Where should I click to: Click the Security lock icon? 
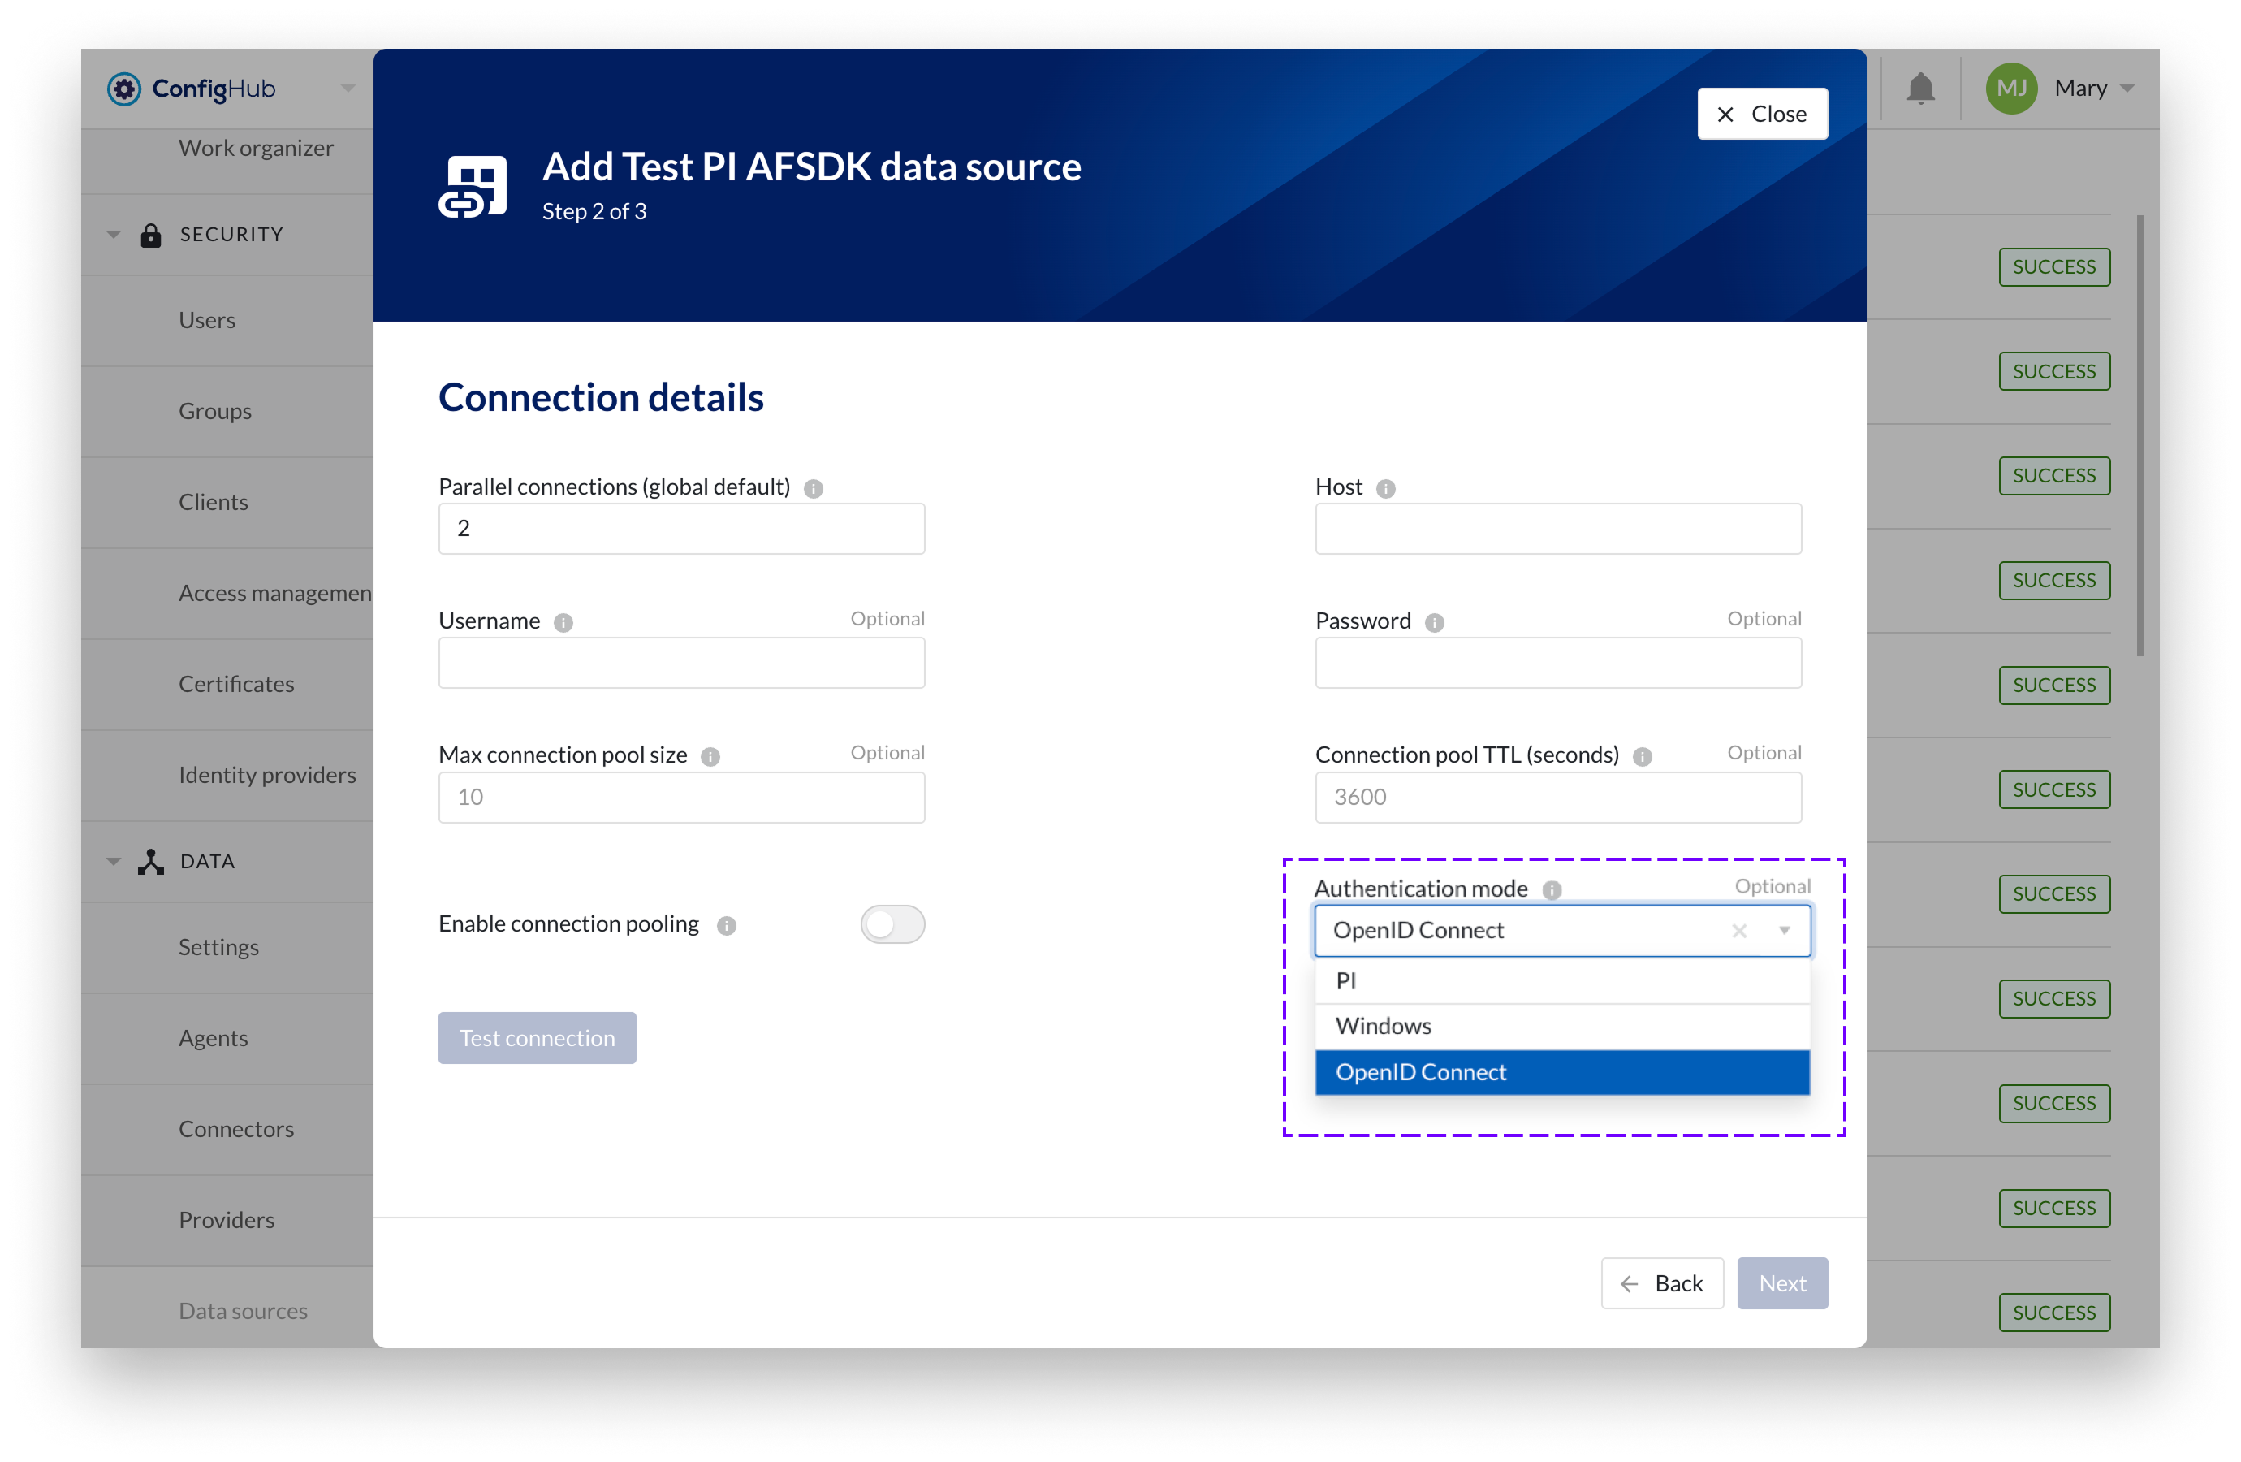coord(151,235)
